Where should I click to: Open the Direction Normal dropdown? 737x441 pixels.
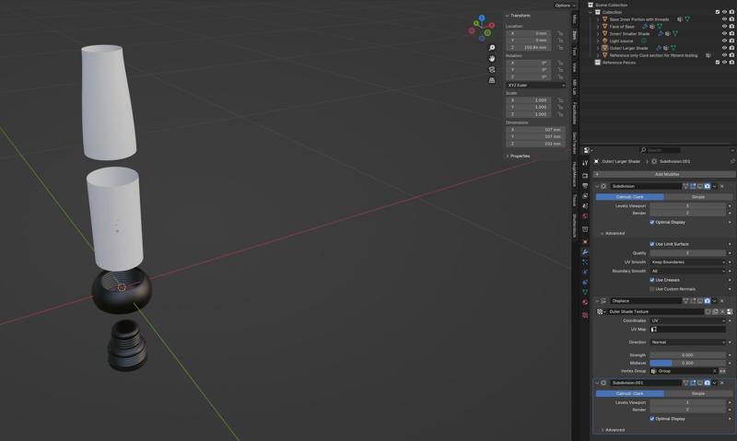(688, 342)
